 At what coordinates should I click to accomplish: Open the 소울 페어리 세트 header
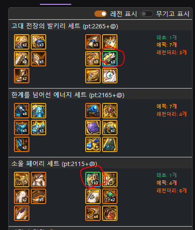[x=54, y=164]
